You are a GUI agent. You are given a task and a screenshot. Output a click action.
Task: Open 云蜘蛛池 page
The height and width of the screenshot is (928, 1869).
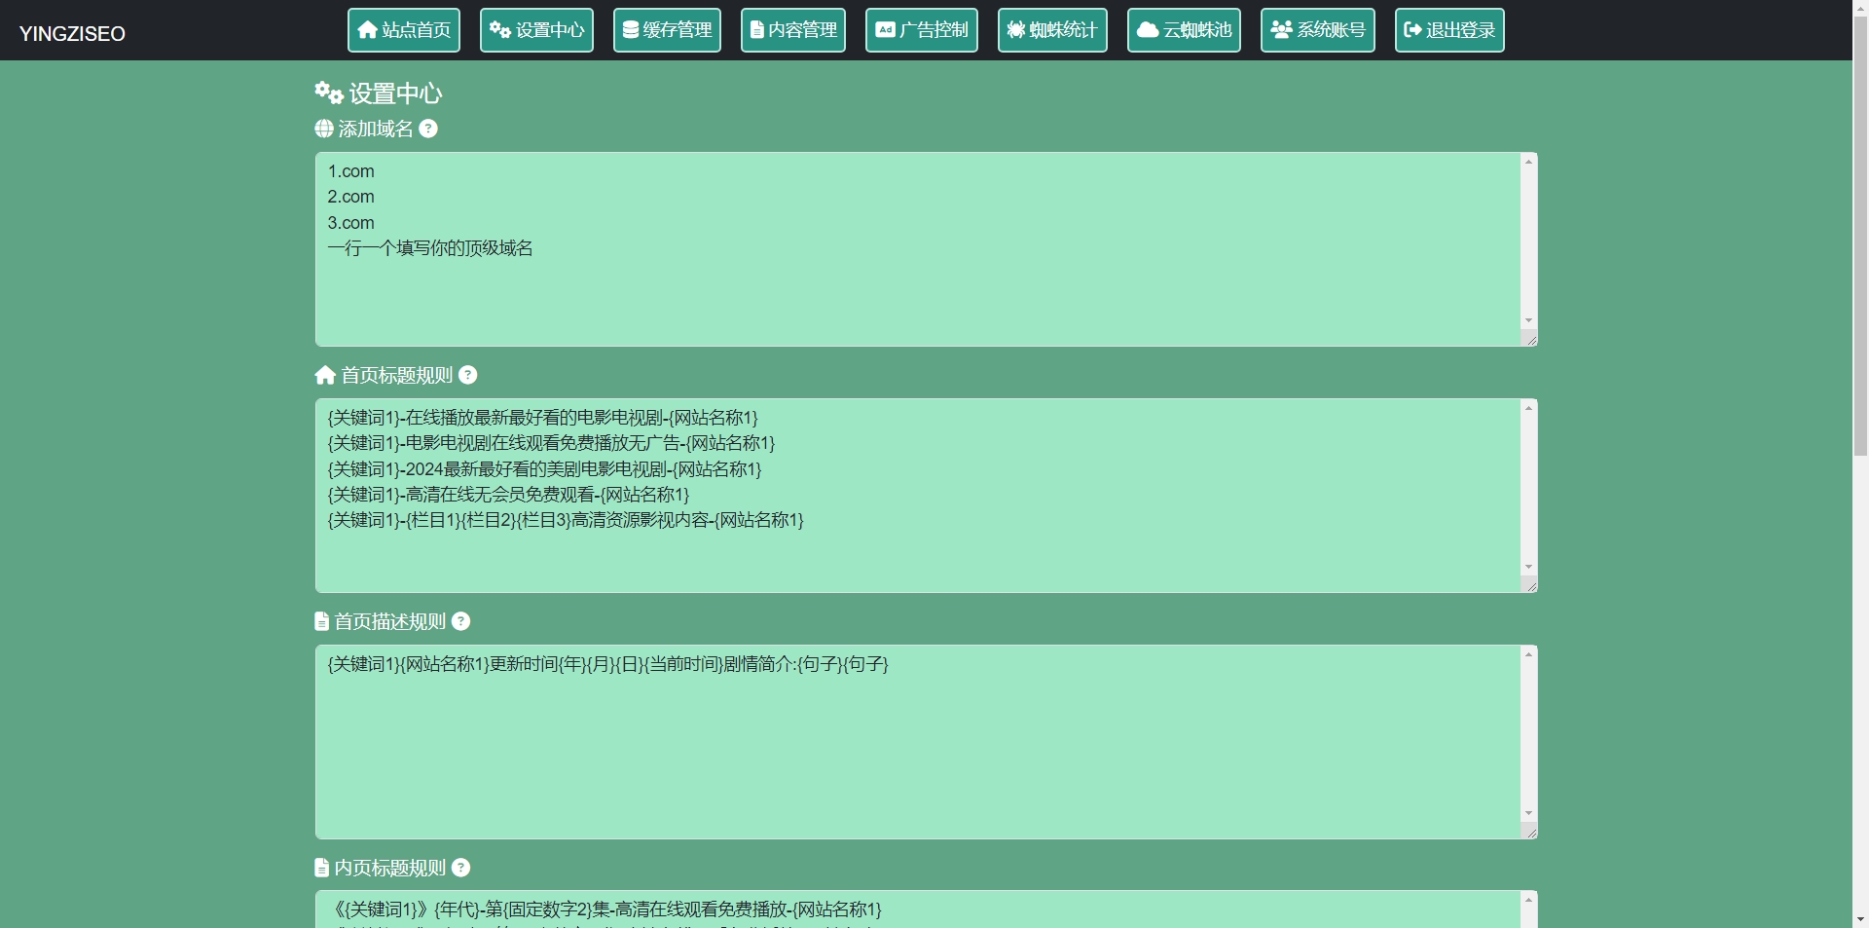click(1184, 30)
